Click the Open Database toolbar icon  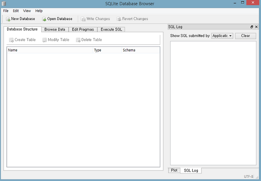click(x=44, y=19)
